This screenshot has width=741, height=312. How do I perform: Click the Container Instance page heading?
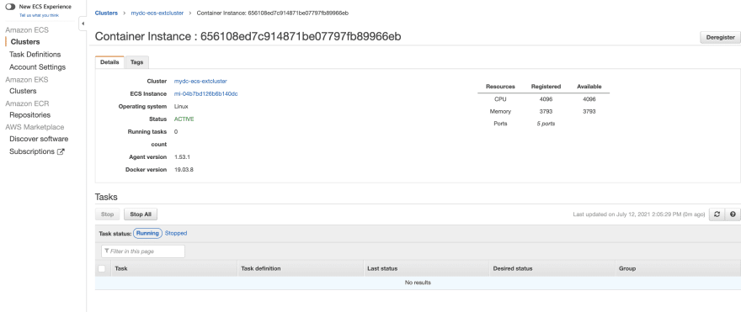[x=248, y=36]
